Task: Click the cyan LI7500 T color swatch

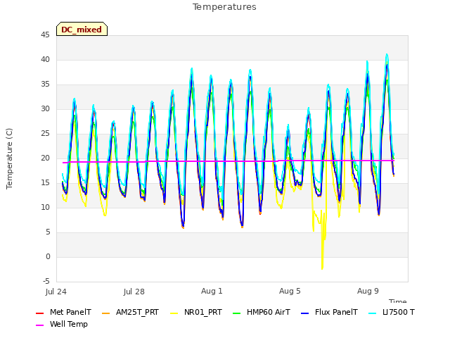Action: (372, 313)
